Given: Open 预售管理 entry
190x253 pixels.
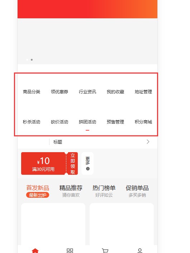Looking at the screenshot, I should [115, 122].
